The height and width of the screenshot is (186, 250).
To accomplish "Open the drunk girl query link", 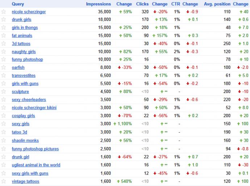I will tap(20, 157).
